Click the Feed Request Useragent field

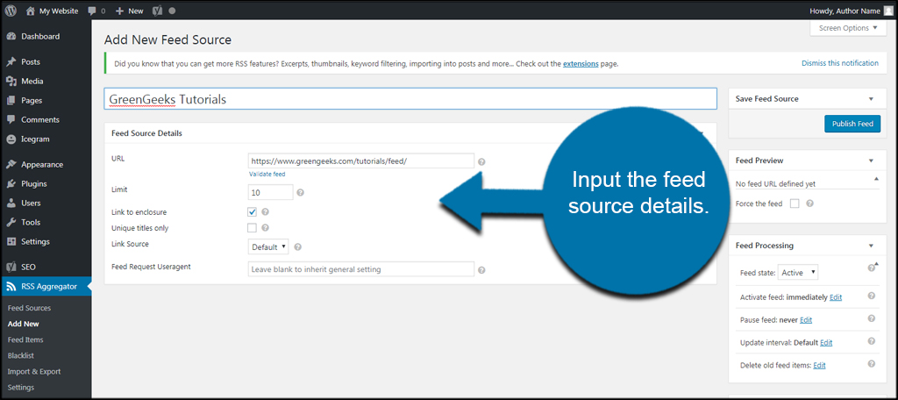[x=361, y=268]
